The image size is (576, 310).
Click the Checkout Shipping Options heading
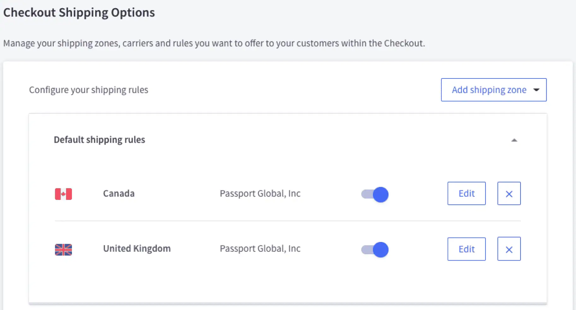pos(79,13)
